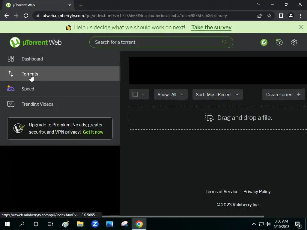The height and width of the screenshot is (230, 307).
Task: Click the Get it now premium link
Action: 93,132
